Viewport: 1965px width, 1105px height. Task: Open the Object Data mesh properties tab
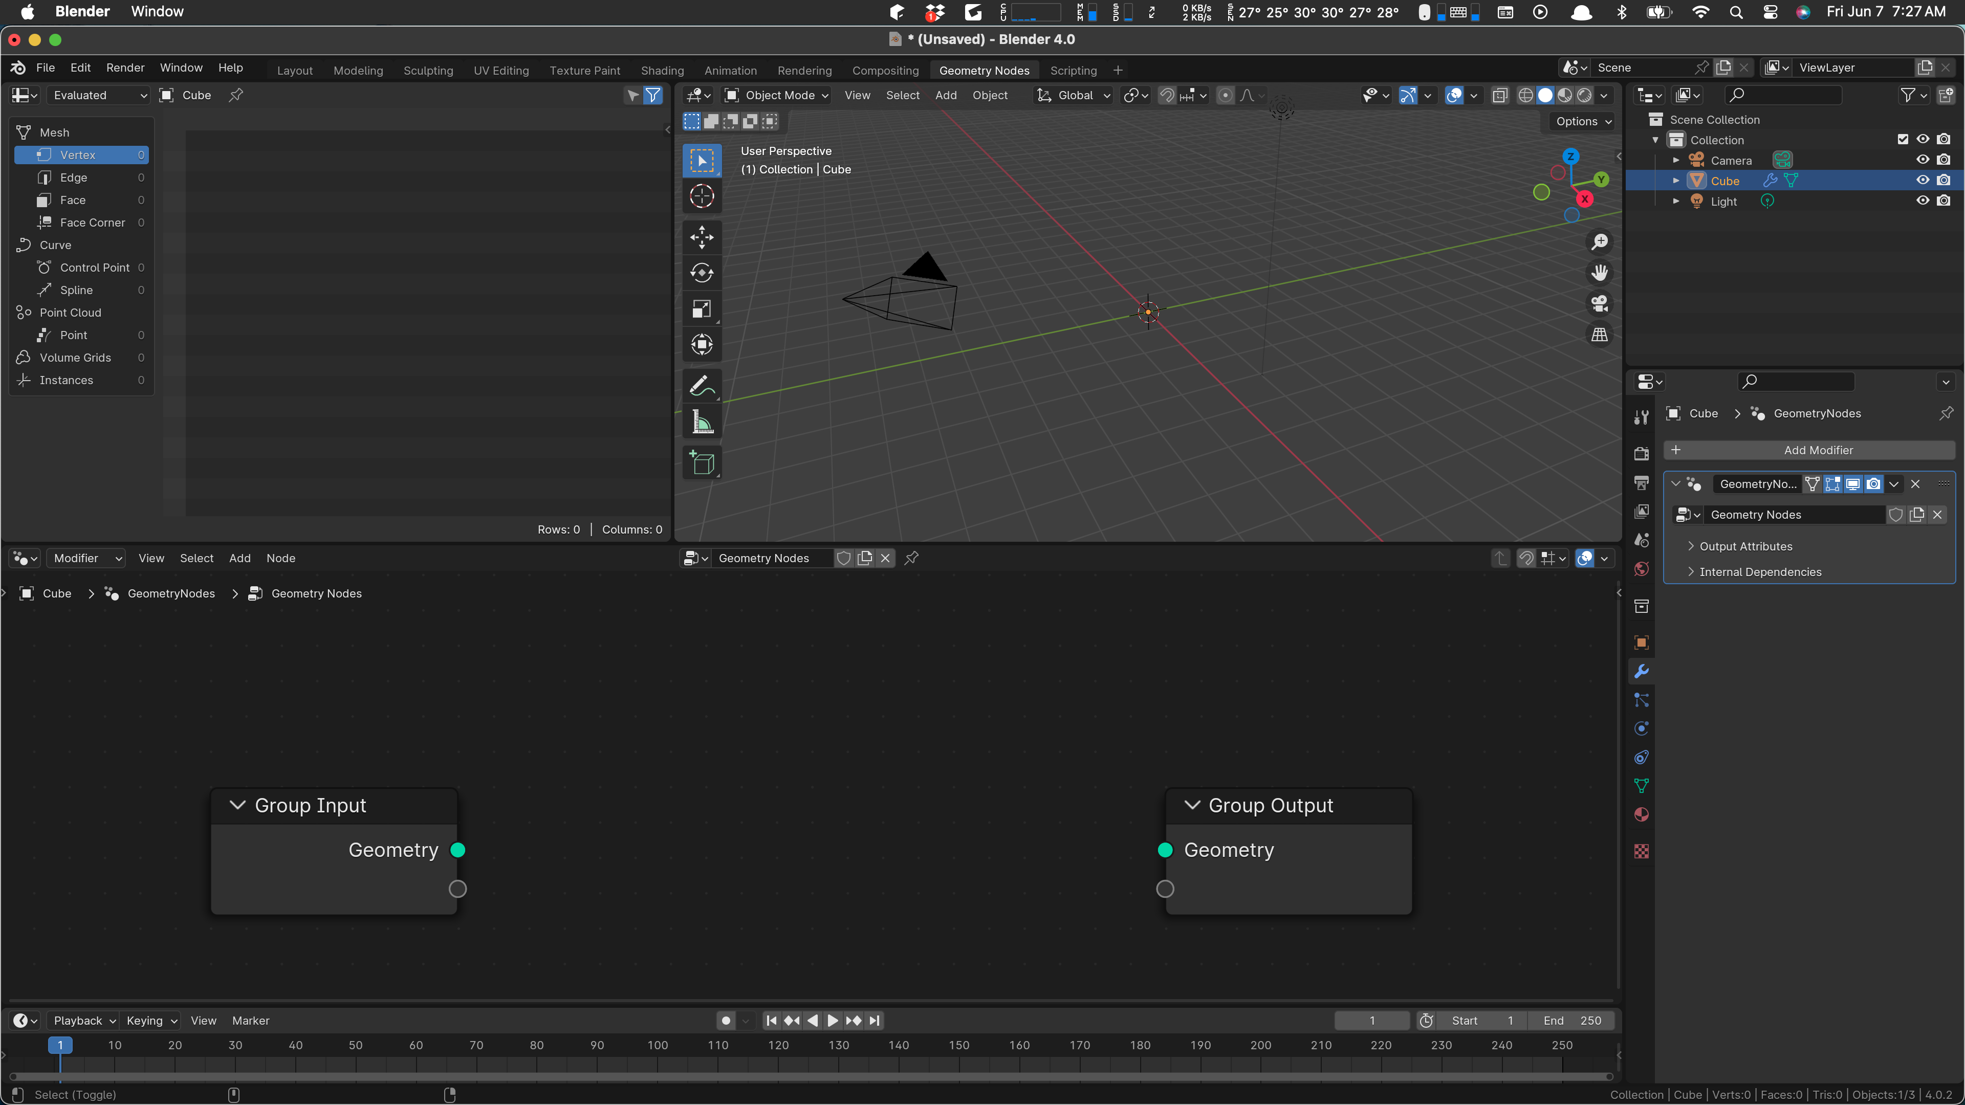click(1642, 786)
